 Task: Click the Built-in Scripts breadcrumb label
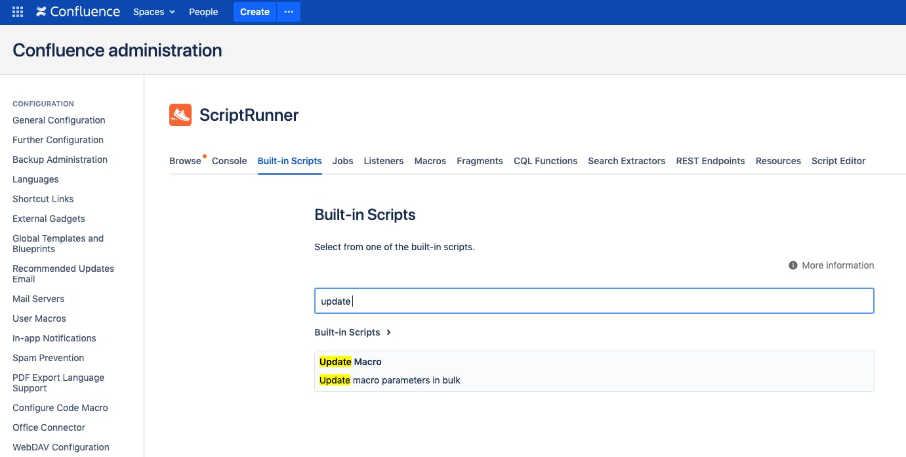coord(348,332)
